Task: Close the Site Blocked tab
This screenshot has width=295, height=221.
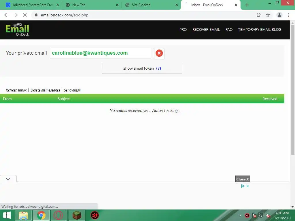Action: coord(177,5)
